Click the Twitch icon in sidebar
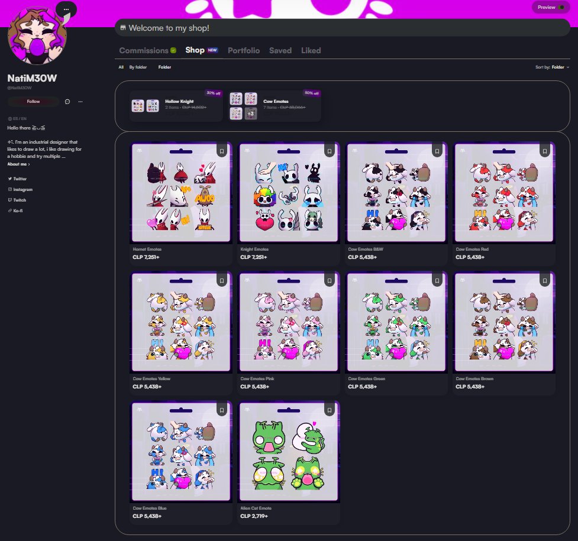This screenshot has height=541, width=578. pyautogui.click(x=10, y=200)
